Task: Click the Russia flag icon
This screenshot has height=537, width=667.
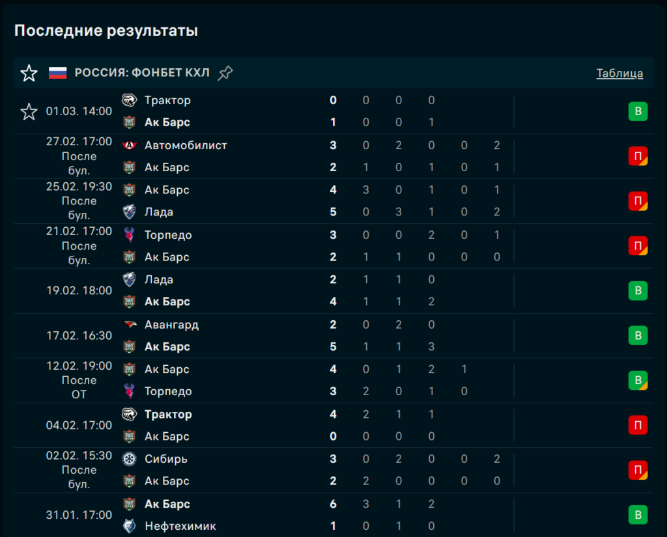Action: point(58,73)
